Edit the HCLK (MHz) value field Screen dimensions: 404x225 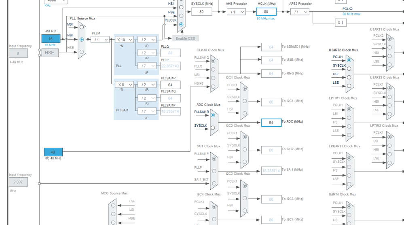pyautogui.click(x=266, y=12)
